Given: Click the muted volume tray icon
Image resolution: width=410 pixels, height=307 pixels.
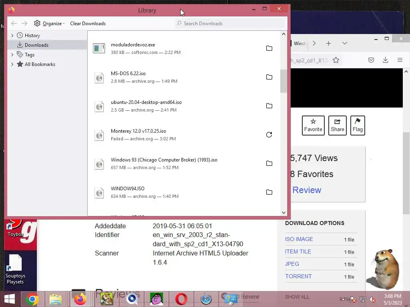Looking at the screenshot, I should pyautogui.click(x=372, y=300).
